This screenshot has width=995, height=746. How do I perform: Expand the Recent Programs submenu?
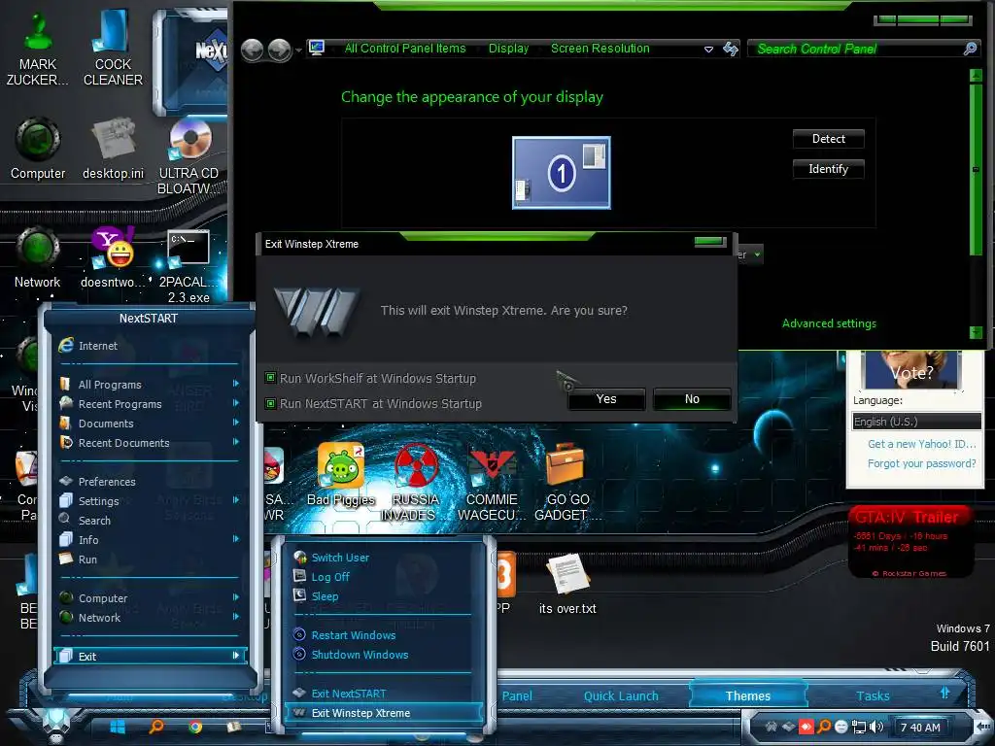(x=149, y=404)
